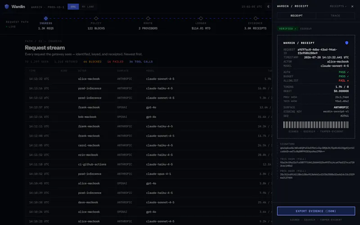Open the 14:13:22 alice-macbook request row

[148, 79]
